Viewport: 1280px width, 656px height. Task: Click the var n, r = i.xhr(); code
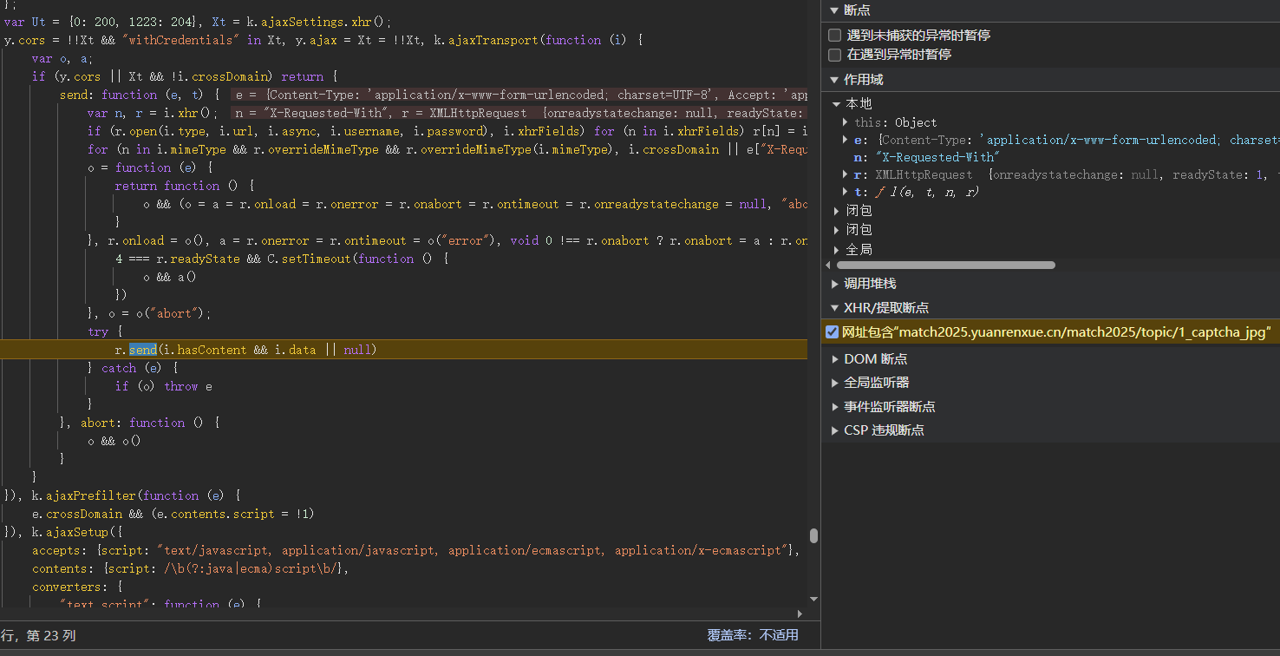pos(153,113)
